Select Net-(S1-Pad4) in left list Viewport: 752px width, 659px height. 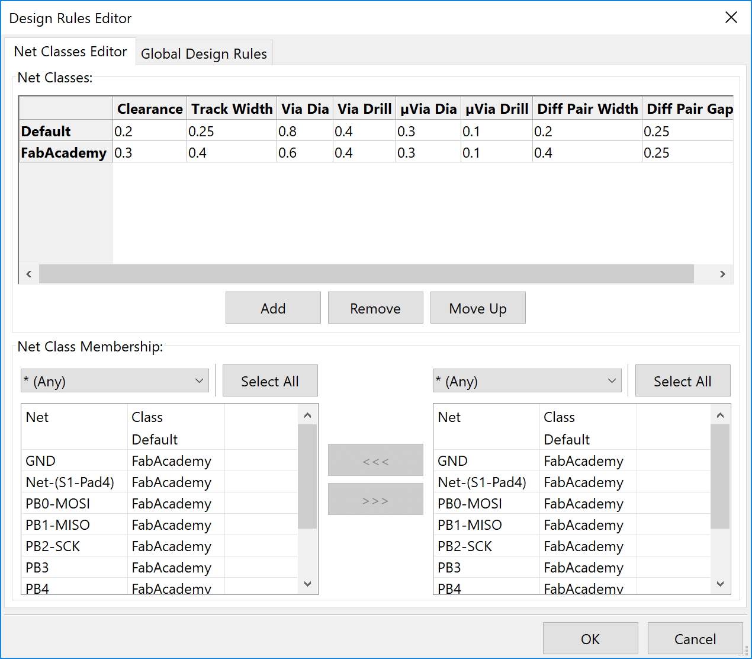coord(159,482)
